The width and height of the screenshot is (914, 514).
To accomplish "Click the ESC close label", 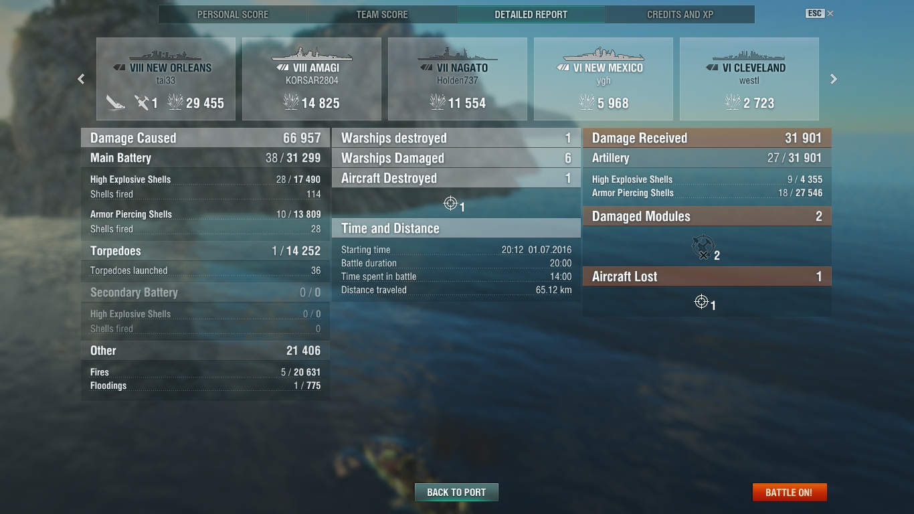I will pyautogui.click(x=814, y=13).
